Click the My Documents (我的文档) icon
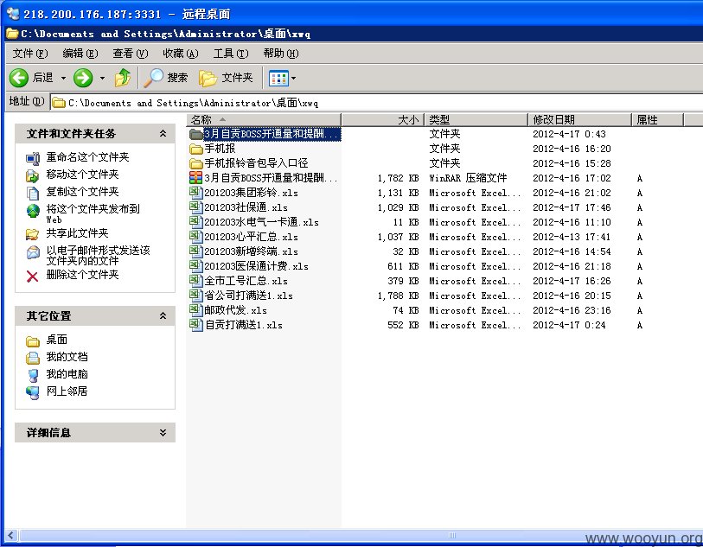 point(32,358)
